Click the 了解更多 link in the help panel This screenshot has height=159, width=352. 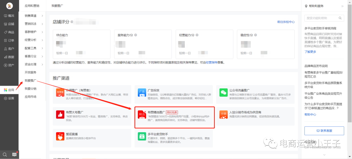point(310,51)
